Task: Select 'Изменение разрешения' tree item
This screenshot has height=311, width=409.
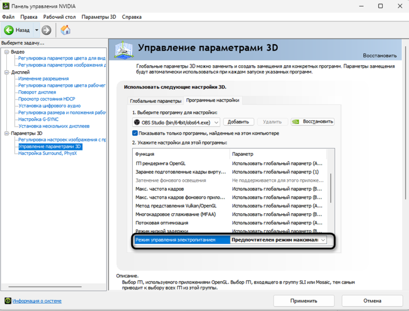Action: tap(44, 79)
